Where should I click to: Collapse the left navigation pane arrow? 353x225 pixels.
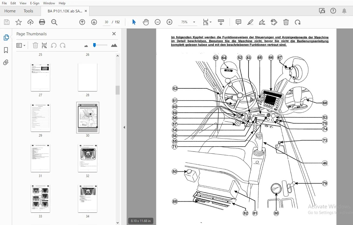[x=124, y=127]
